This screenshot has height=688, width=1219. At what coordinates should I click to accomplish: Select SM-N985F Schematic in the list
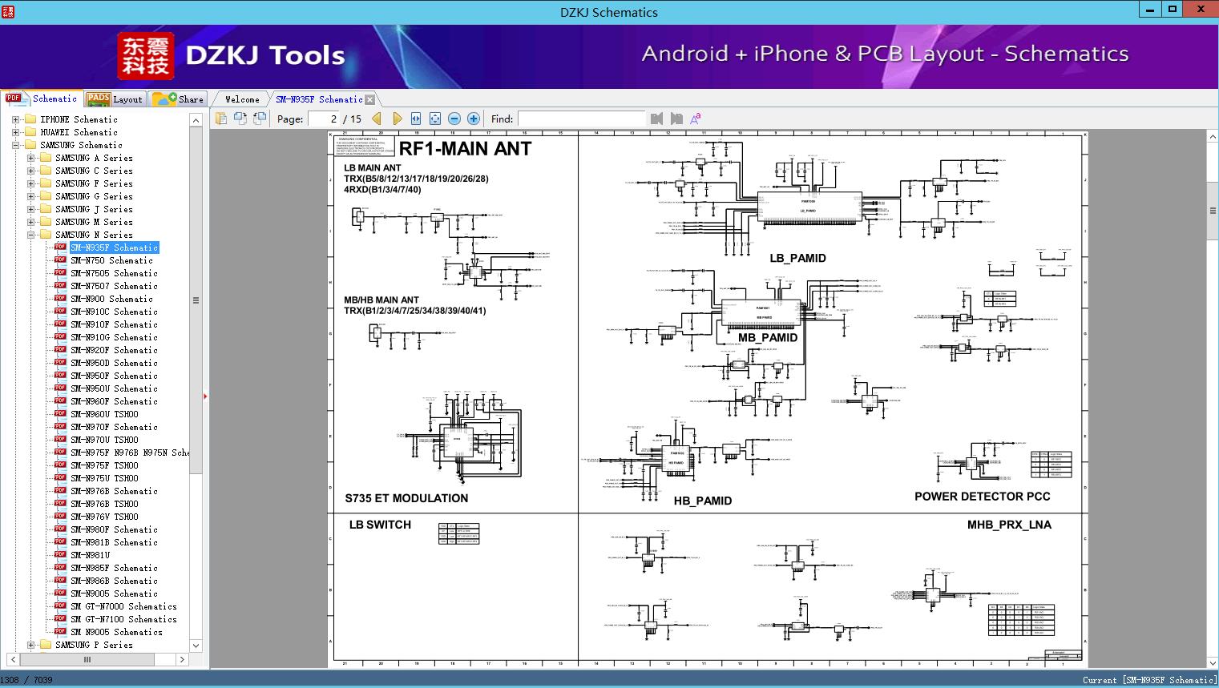[114, 568]
